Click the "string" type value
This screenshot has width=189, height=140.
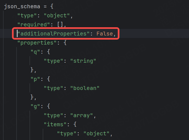tap(83, 61)
